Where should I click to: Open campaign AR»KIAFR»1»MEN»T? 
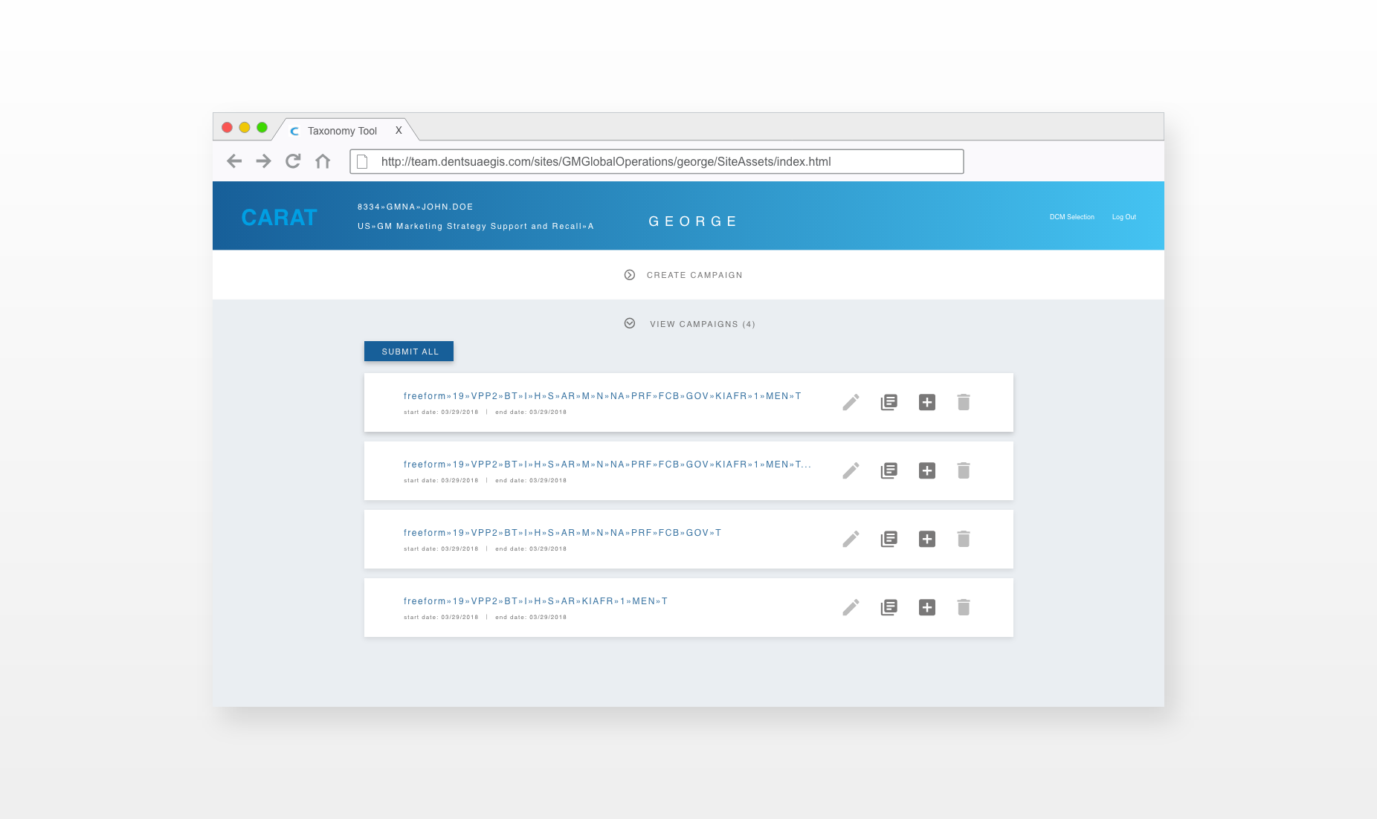click(535, 601)
